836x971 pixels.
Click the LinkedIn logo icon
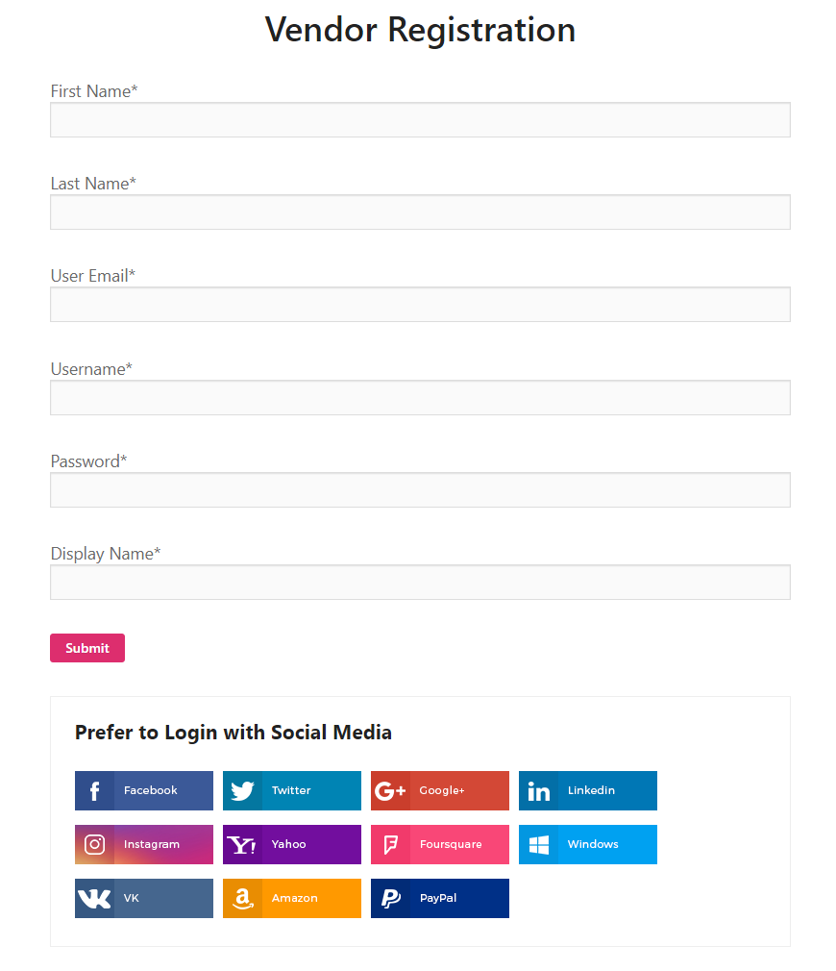click(538, 791)
